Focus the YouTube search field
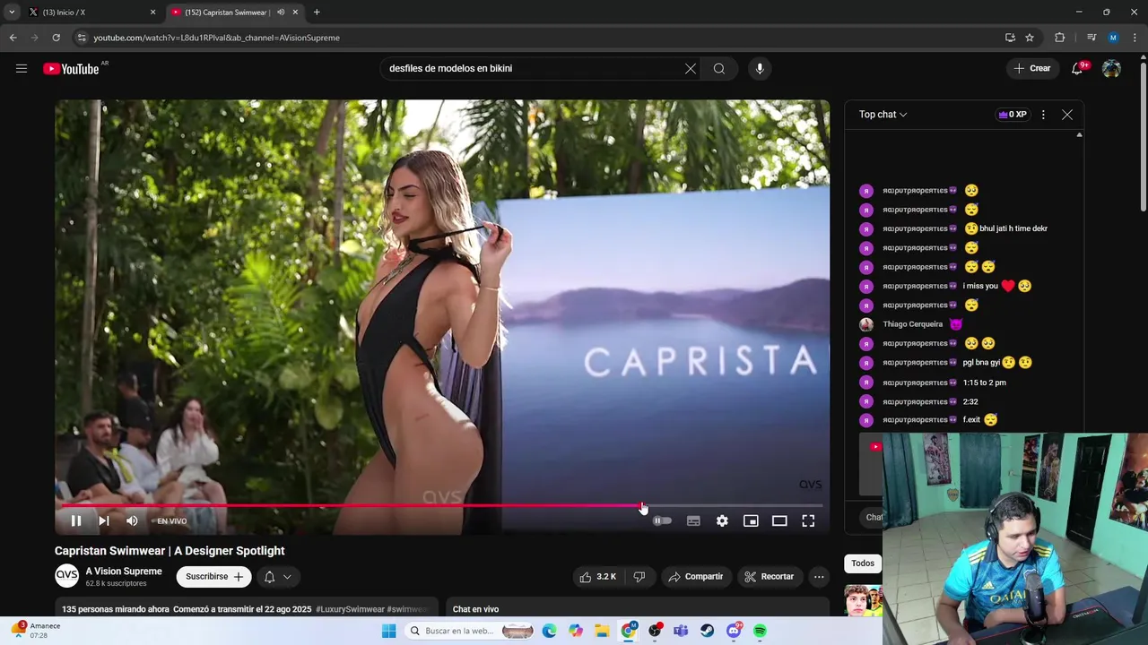This screenshot has width=1148, height=645. coord(534,68)
